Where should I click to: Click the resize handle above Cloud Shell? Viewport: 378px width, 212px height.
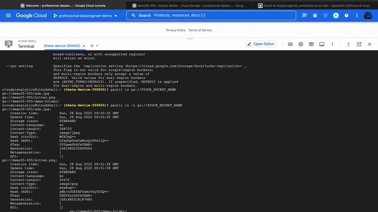point(190,38)
